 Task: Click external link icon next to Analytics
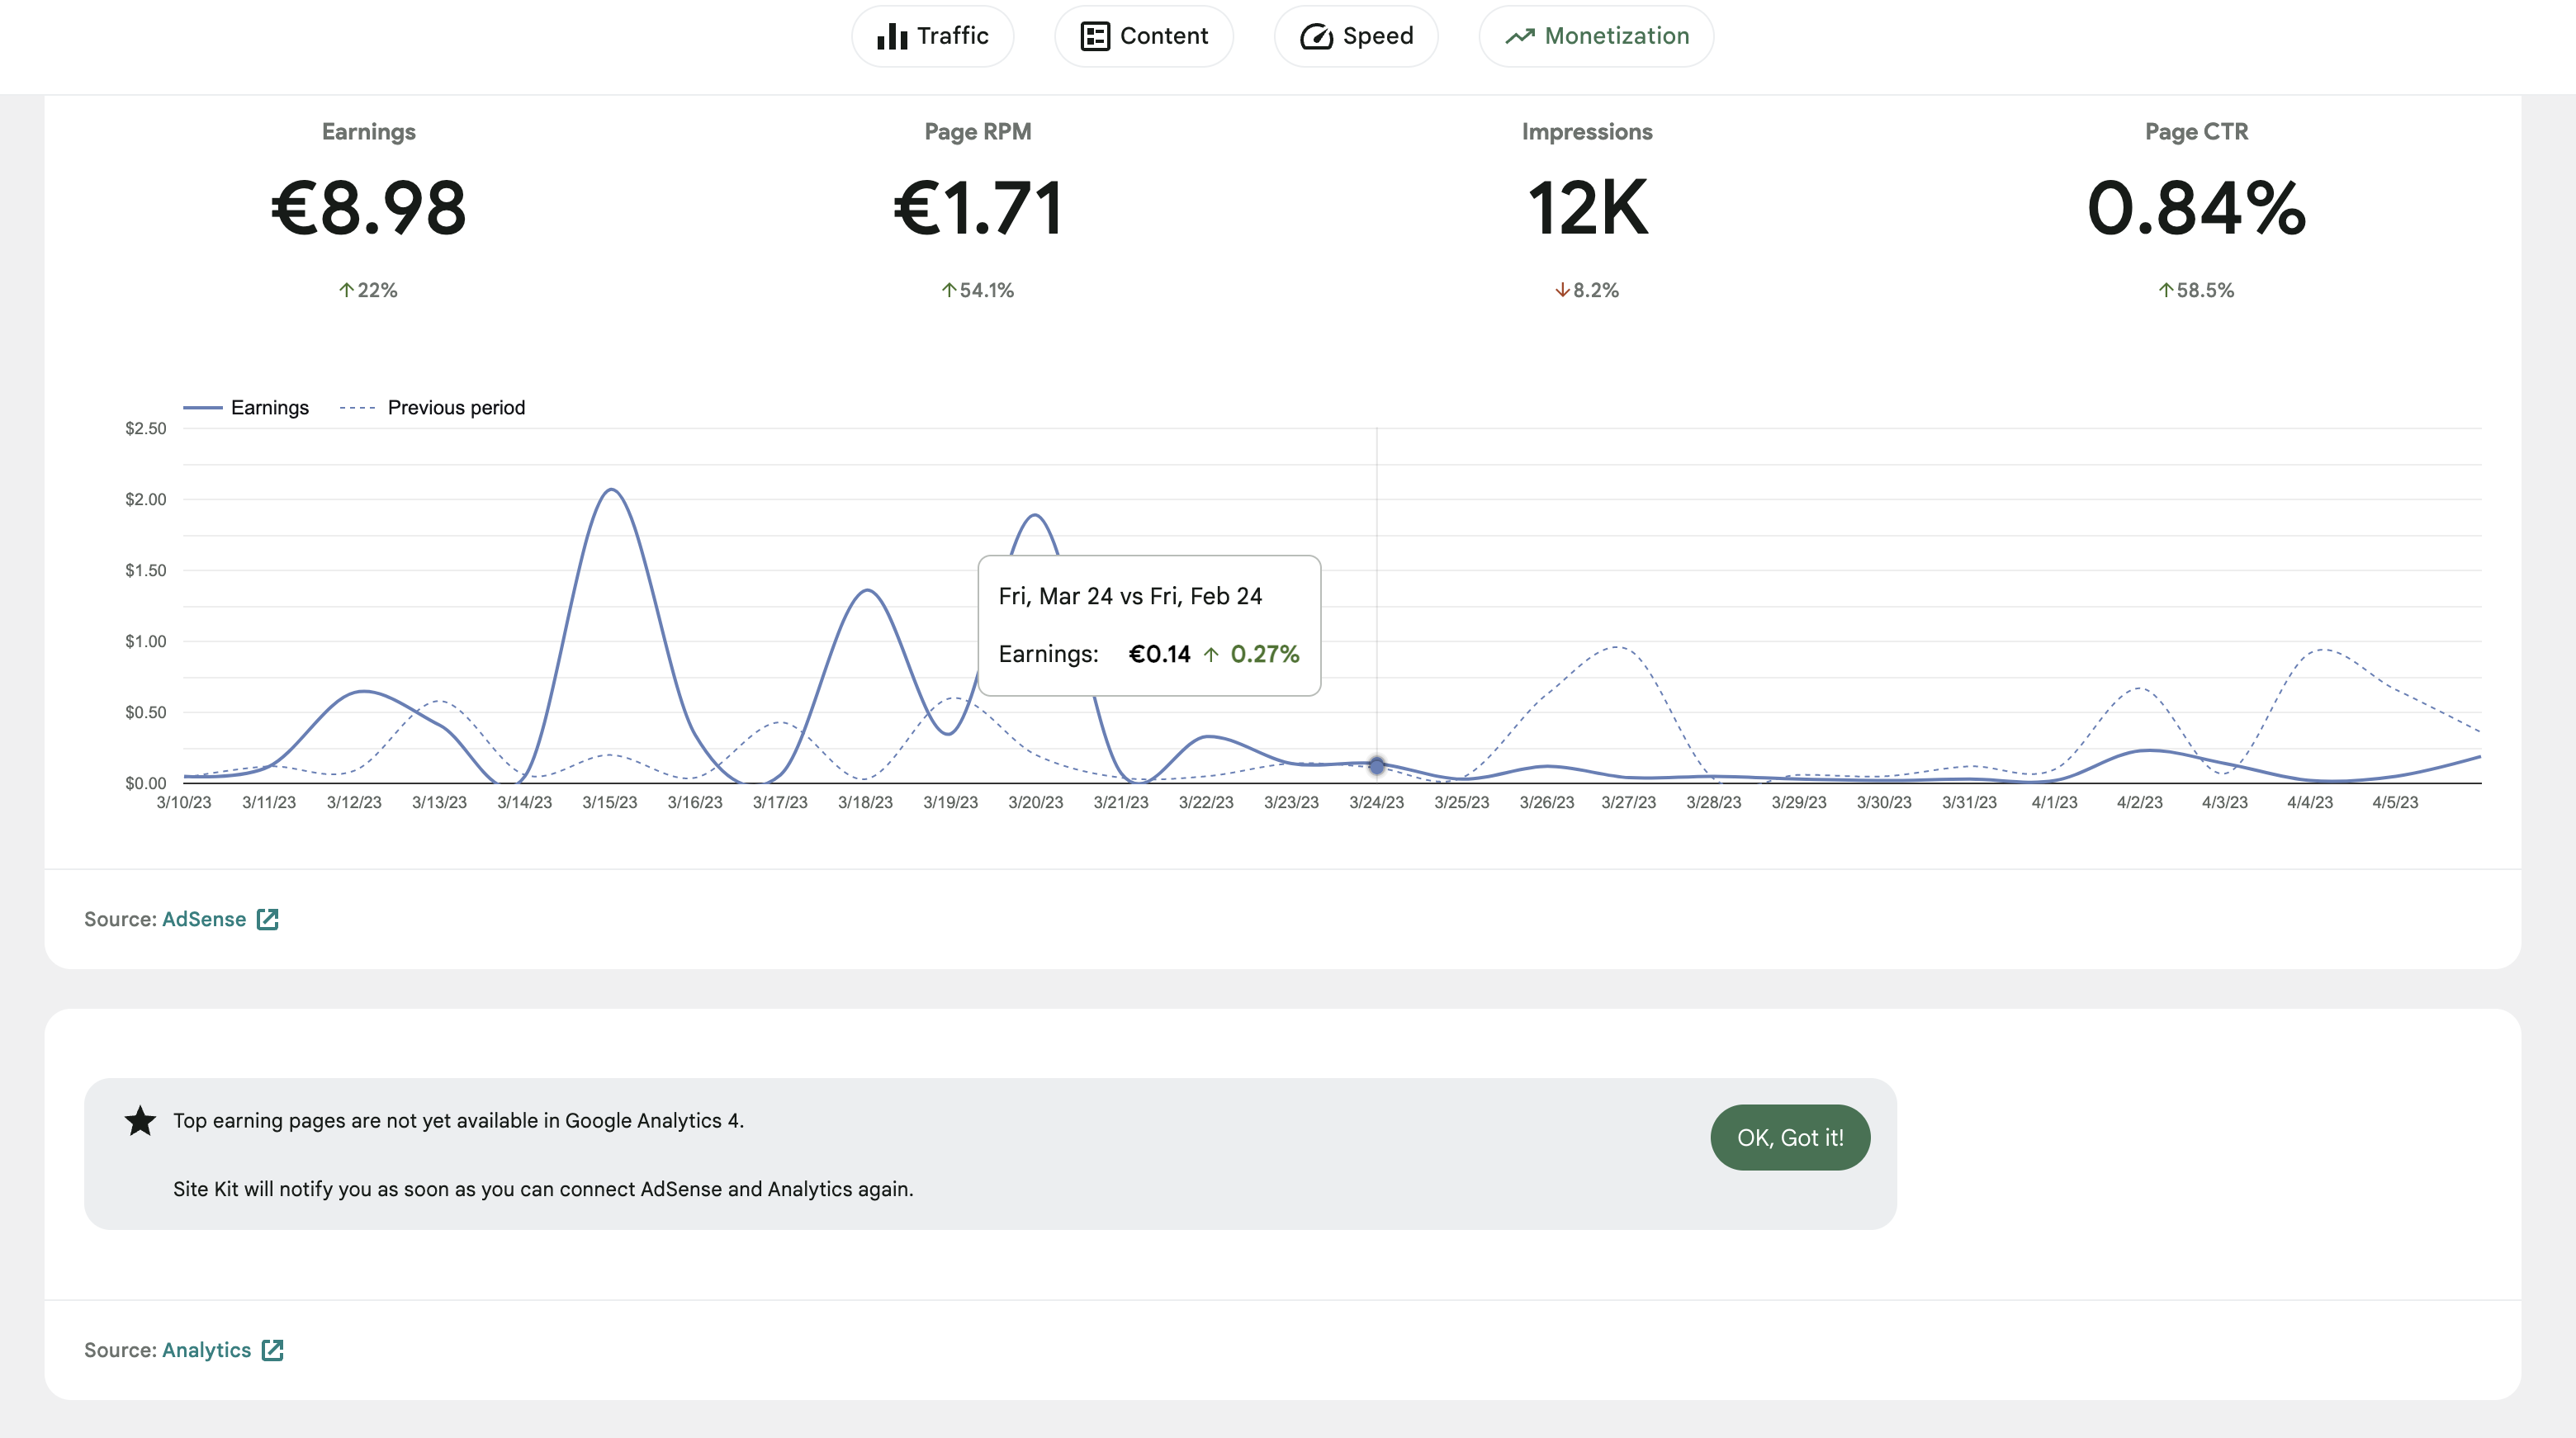tap(273, 1350)
